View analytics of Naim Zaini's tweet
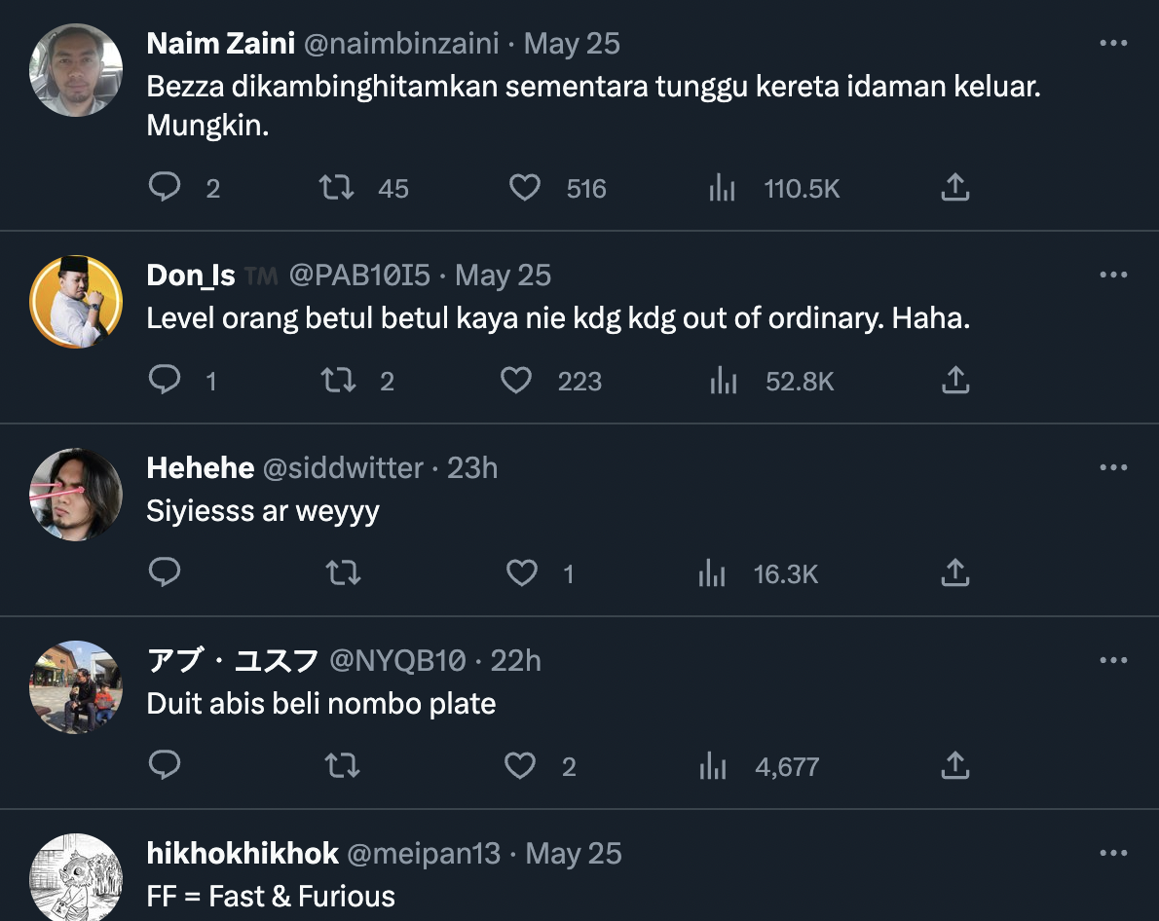 [722, 187]
